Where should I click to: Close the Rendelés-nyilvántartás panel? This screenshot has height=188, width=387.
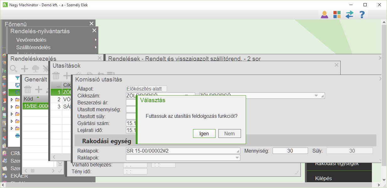click(94, 31)
